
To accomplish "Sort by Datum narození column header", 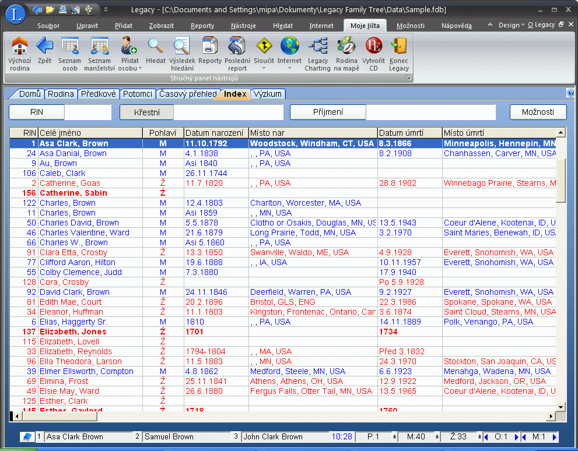I will tap(216, 133).
